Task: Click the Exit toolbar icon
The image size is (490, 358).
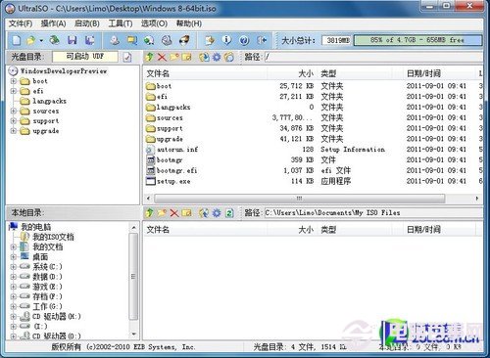Action: click(262, 40)
